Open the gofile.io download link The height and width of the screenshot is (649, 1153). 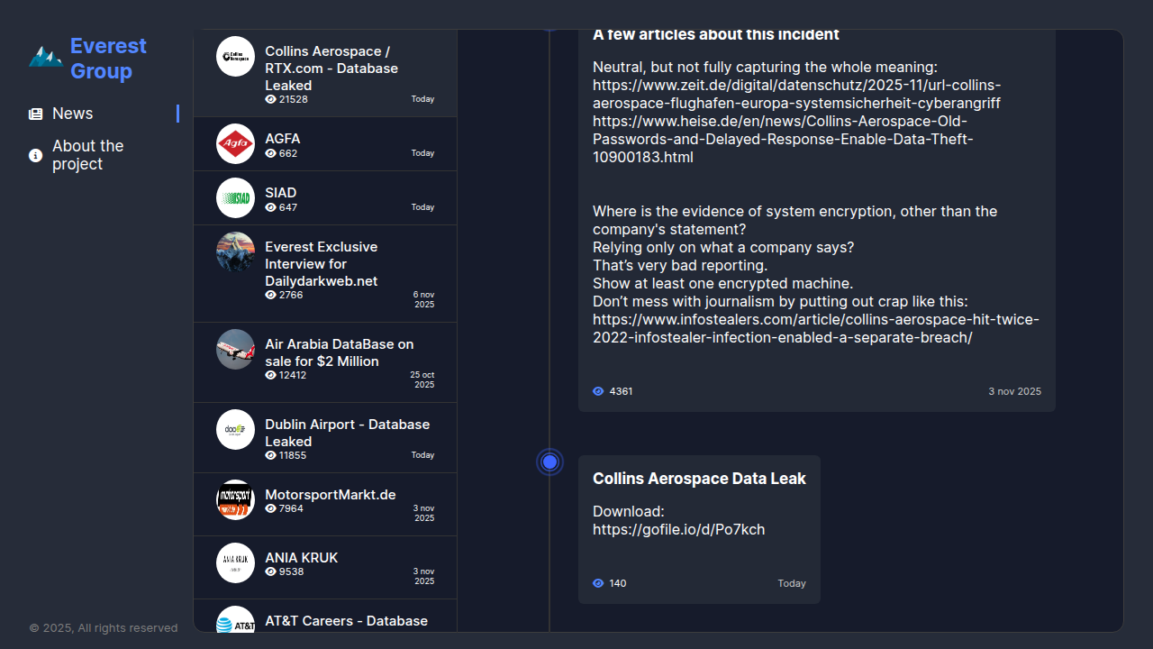point(678,530)
